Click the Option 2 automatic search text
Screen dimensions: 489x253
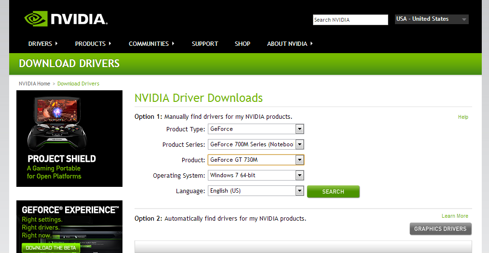pyautogui.click(x=220, y=219)
